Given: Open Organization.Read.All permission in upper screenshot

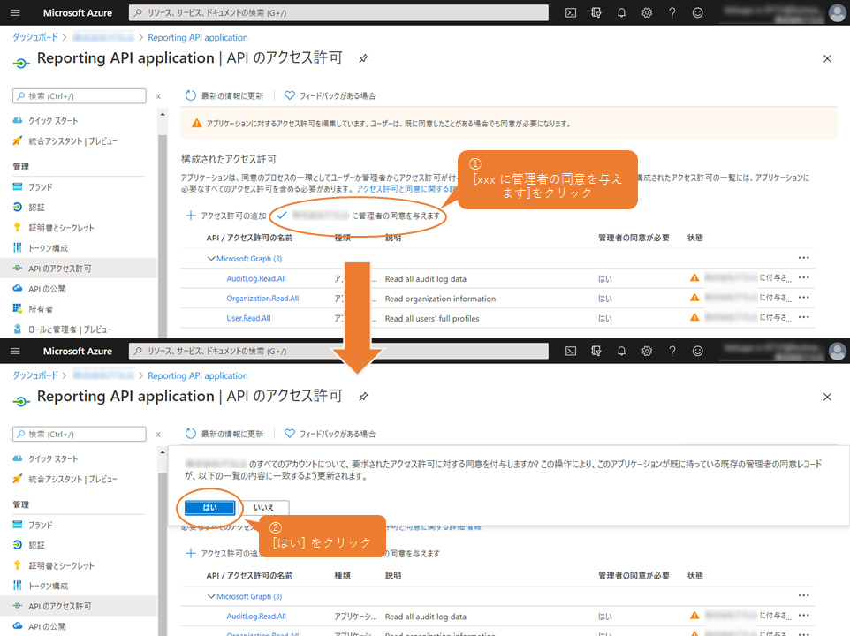Looking at the screenshot, I should 263,299.
